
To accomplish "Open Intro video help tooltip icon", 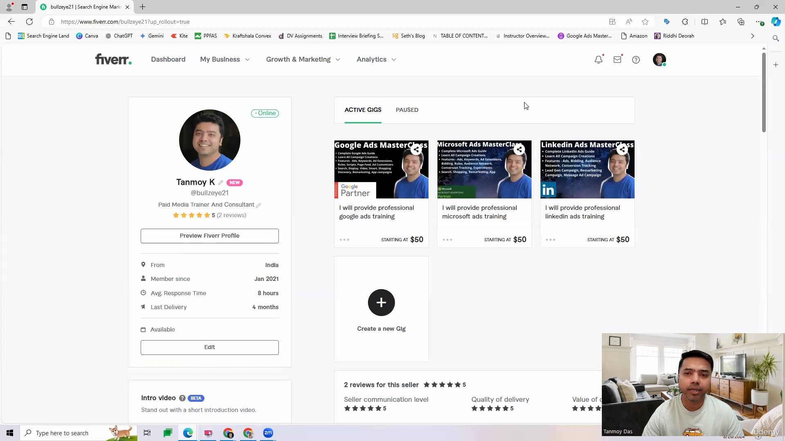I will coord(182,398).
